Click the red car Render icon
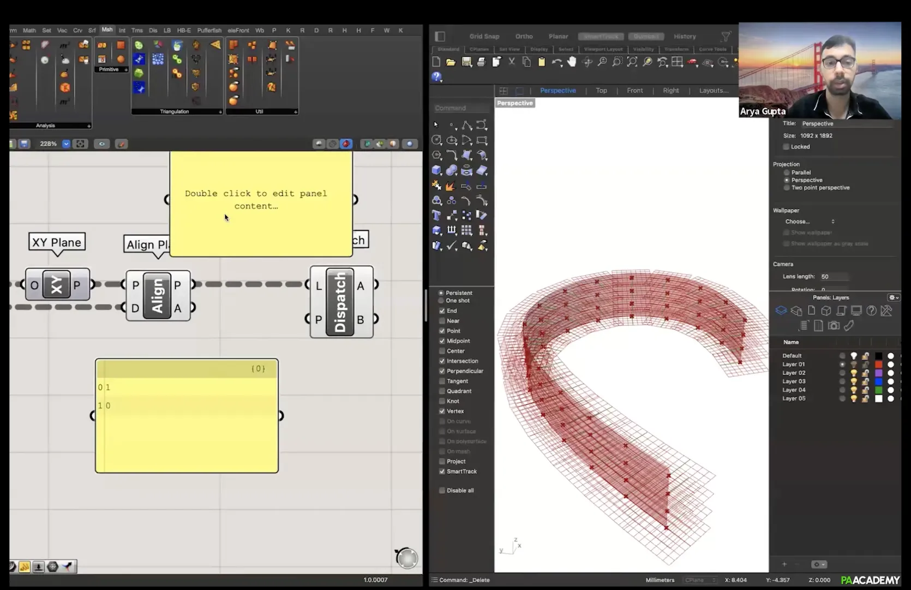 tap(692, 62)
